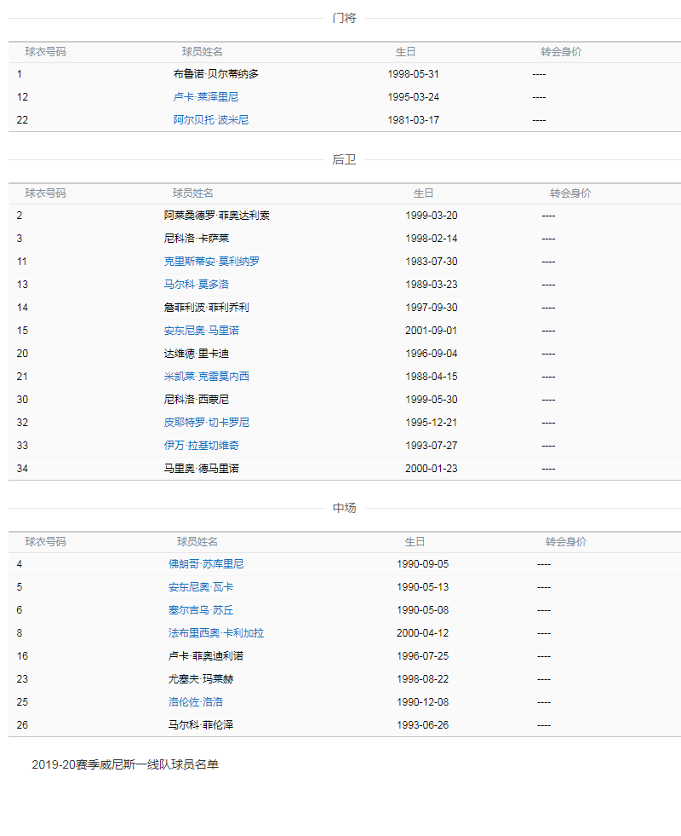Visit 安东尼奥·马里诺's profile link

tap(201, 331)
